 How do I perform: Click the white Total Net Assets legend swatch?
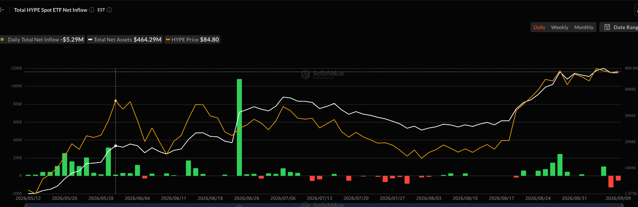click(x=90, y=40)
